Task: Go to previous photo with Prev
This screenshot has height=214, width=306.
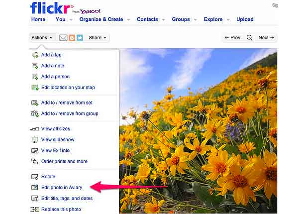Action: pos(232,38)
